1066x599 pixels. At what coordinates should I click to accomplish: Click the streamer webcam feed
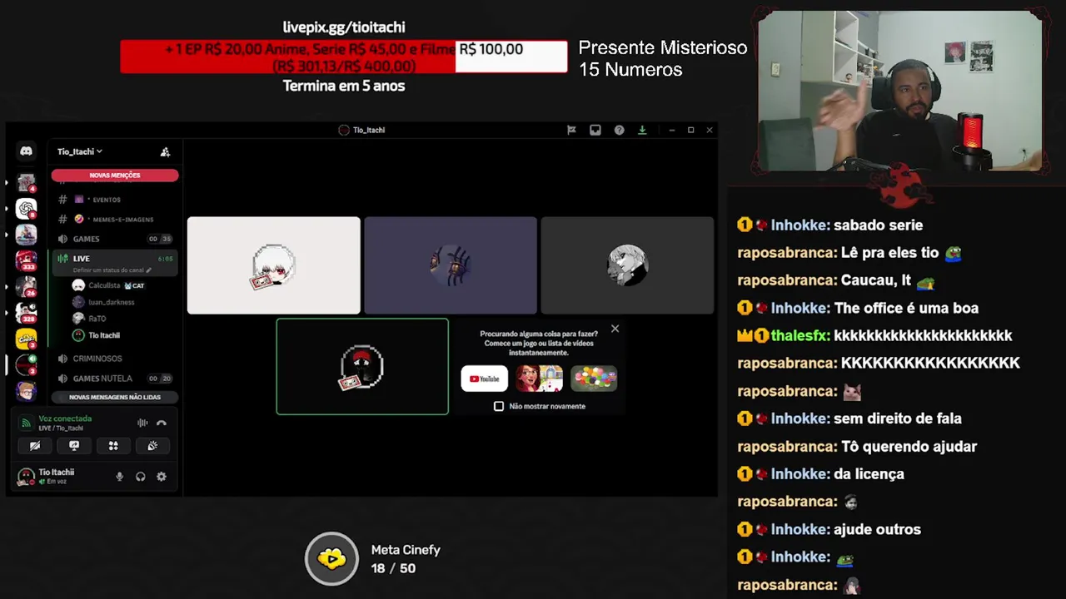900,91
